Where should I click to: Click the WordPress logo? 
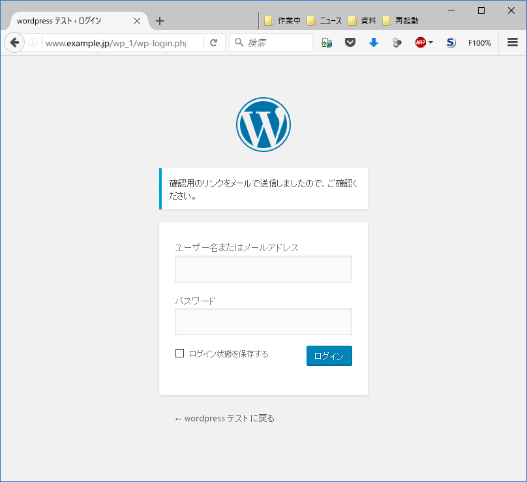click(x=263, y=125)
